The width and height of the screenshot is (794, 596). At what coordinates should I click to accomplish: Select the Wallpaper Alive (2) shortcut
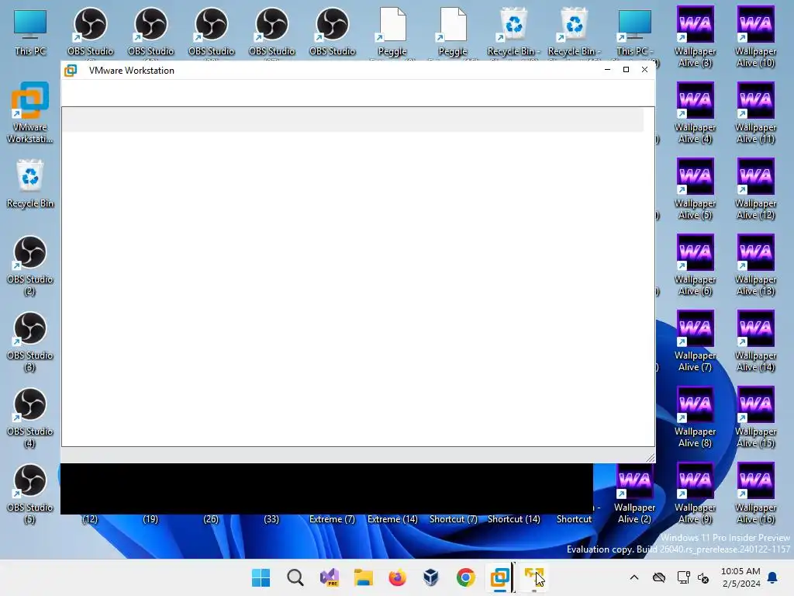[x=634, y=493]
